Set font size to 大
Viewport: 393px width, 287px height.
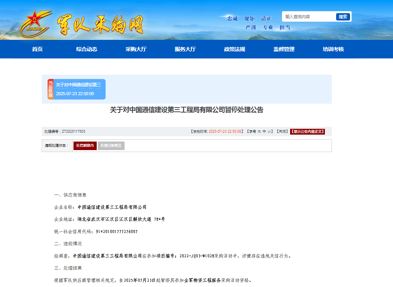click(259, 132)
